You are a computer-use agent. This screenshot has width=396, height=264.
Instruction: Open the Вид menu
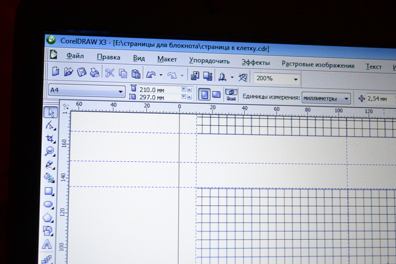(x=139, y=58)
